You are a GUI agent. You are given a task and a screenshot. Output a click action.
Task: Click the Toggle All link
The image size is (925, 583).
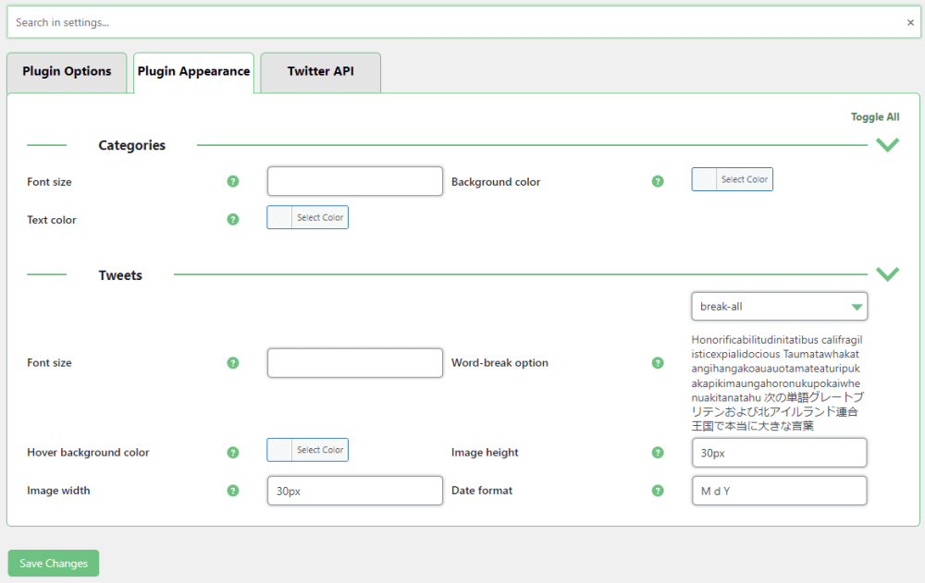coord(874,117)
